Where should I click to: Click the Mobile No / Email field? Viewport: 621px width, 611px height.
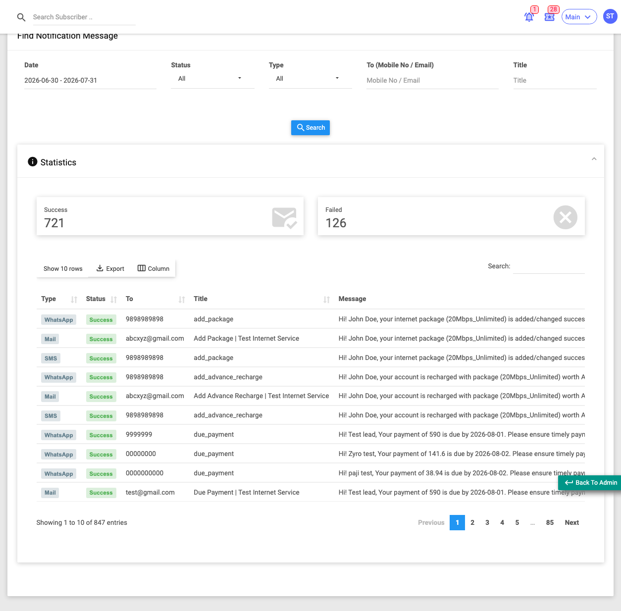click(432, 81)
